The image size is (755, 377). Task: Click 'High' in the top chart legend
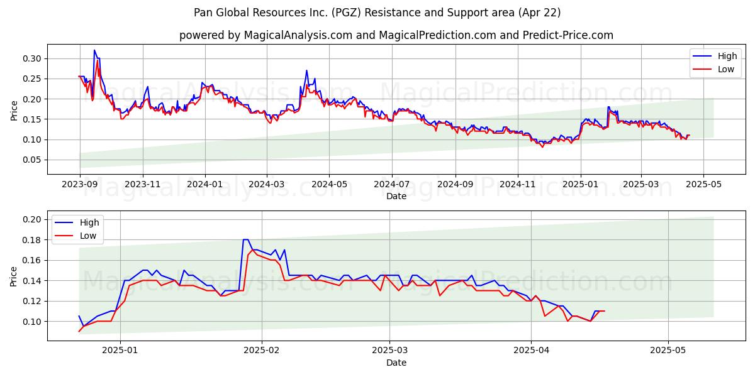point(727,56)
